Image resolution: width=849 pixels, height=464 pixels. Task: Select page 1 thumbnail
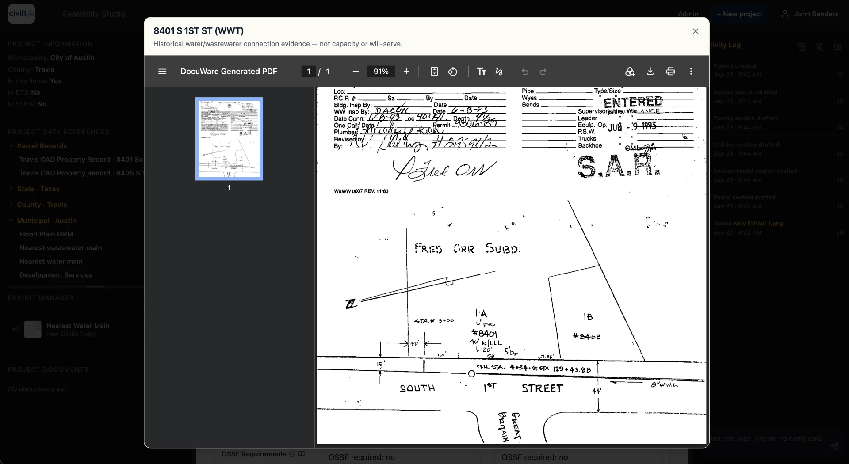coord(229,139)
